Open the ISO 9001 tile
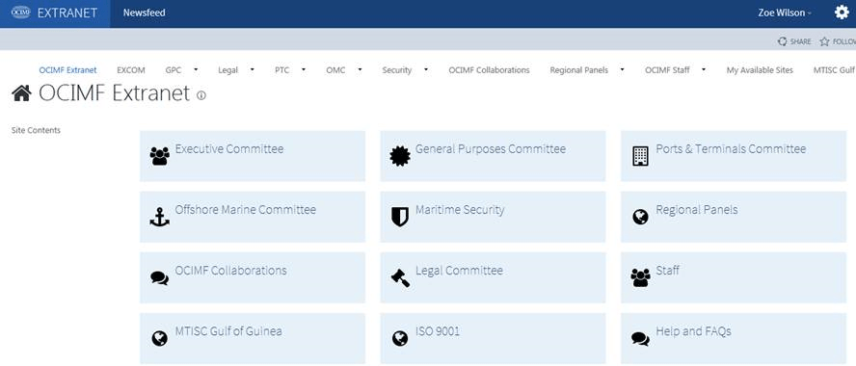Screen dimensions: 856x366 (x=493, y=338)
